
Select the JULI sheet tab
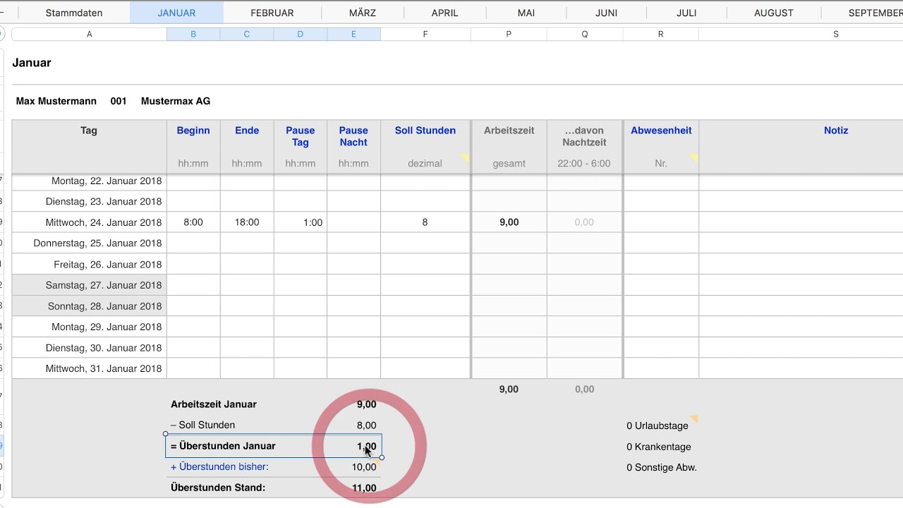tap(686, 13)
